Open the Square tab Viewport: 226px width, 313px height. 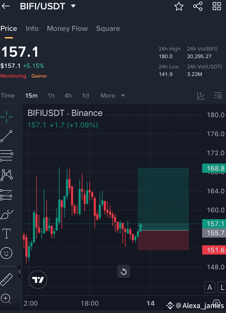tap(108, 29)
